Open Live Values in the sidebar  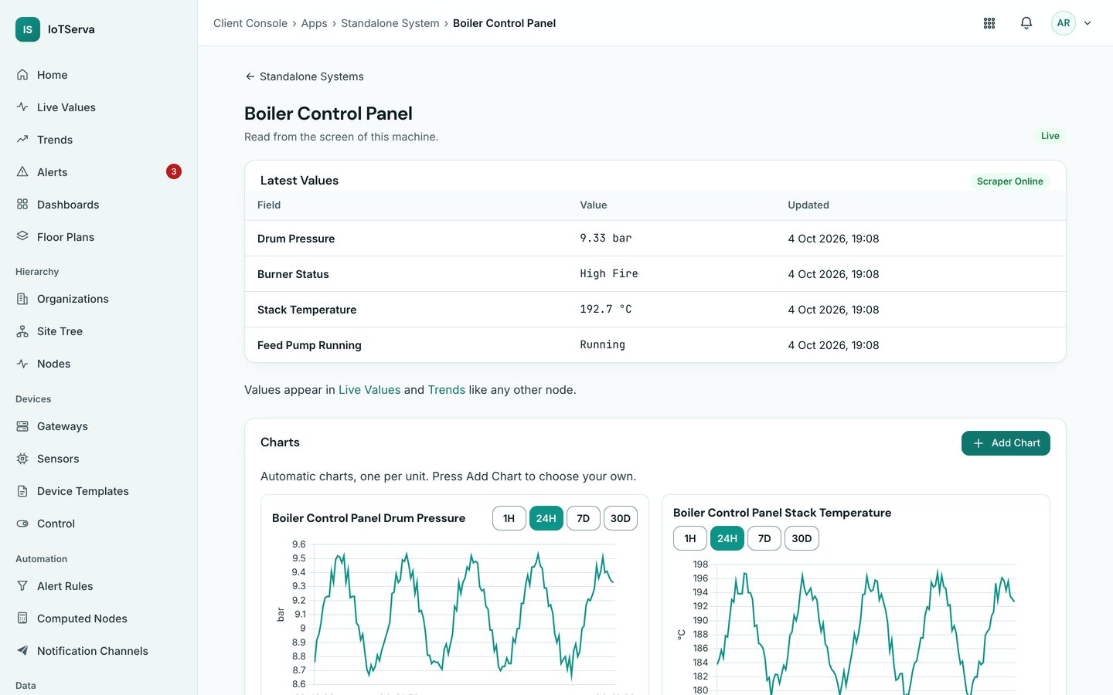99,107
